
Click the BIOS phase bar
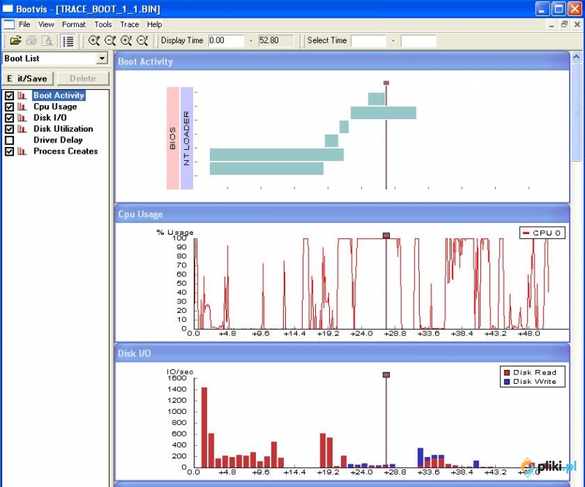pos(173,138)
